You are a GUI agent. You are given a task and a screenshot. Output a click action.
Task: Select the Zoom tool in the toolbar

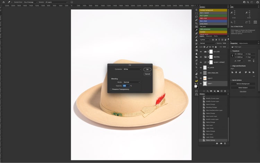(x=197, y=77)
